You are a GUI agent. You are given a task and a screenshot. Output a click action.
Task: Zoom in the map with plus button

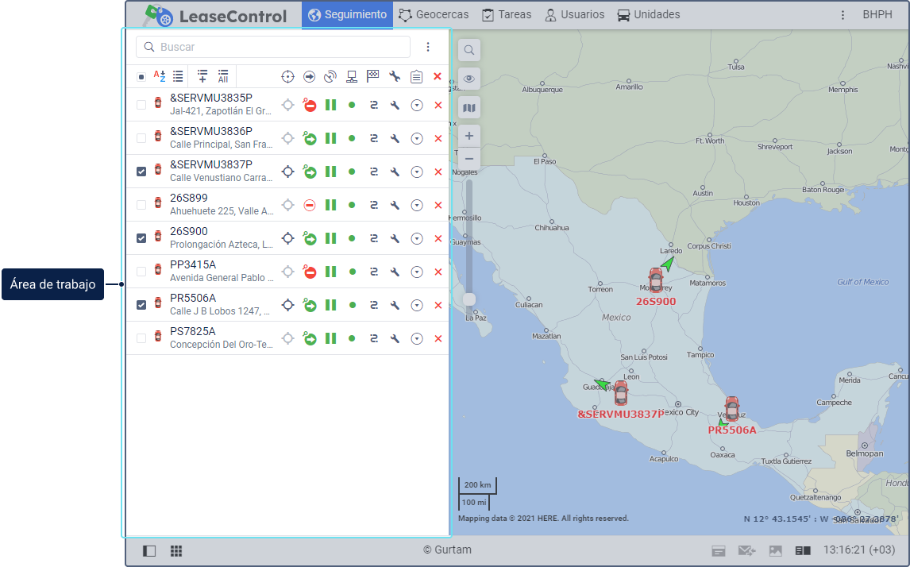[x=469, y=136]
